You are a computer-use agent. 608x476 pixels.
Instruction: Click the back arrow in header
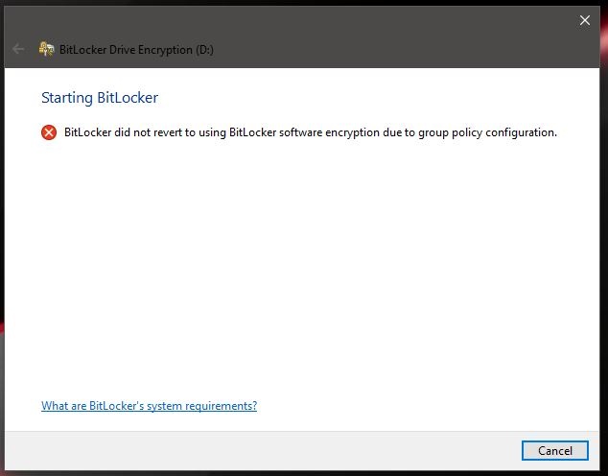tap(18, 49)
